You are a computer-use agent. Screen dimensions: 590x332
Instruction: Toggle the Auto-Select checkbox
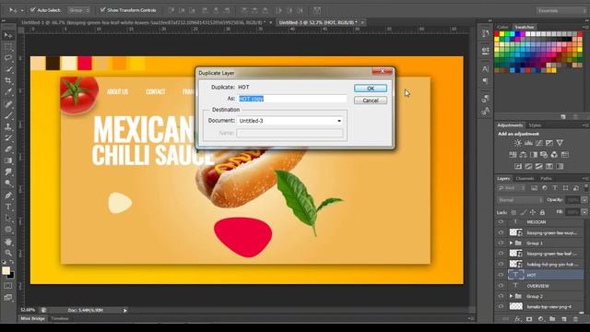click(33, 10)
